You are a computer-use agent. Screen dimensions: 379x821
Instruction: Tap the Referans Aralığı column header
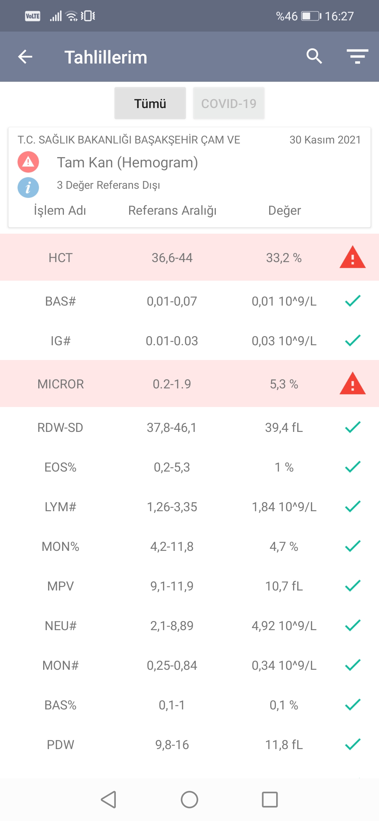point(172,211)
